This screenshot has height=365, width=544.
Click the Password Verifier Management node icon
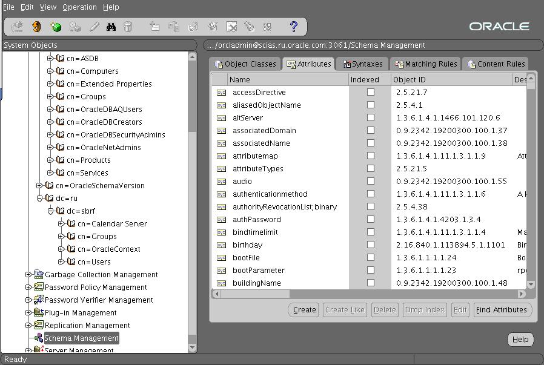click(x=39, y=300)
